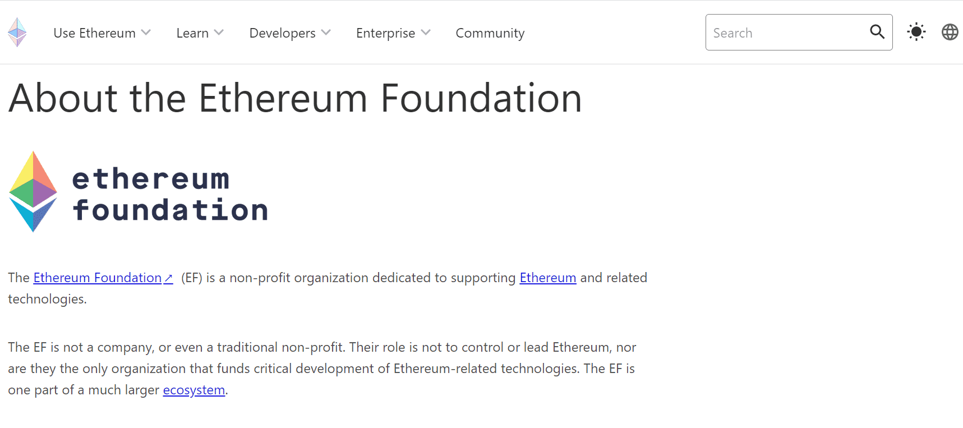
Task: Click the search magnifier icon
Action: 877,32
